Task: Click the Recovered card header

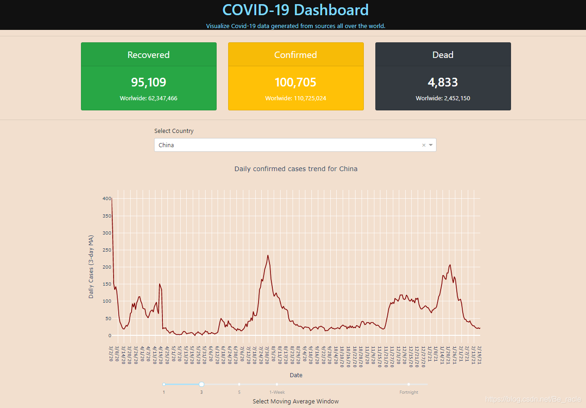Action: 149,54
